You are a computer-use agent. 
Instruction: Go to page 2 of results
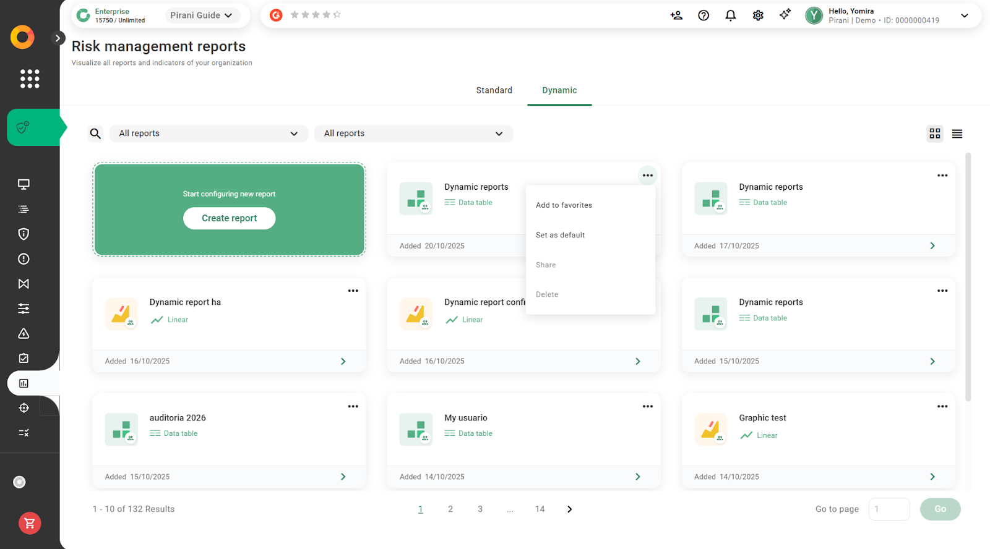[x=450, y=509]
